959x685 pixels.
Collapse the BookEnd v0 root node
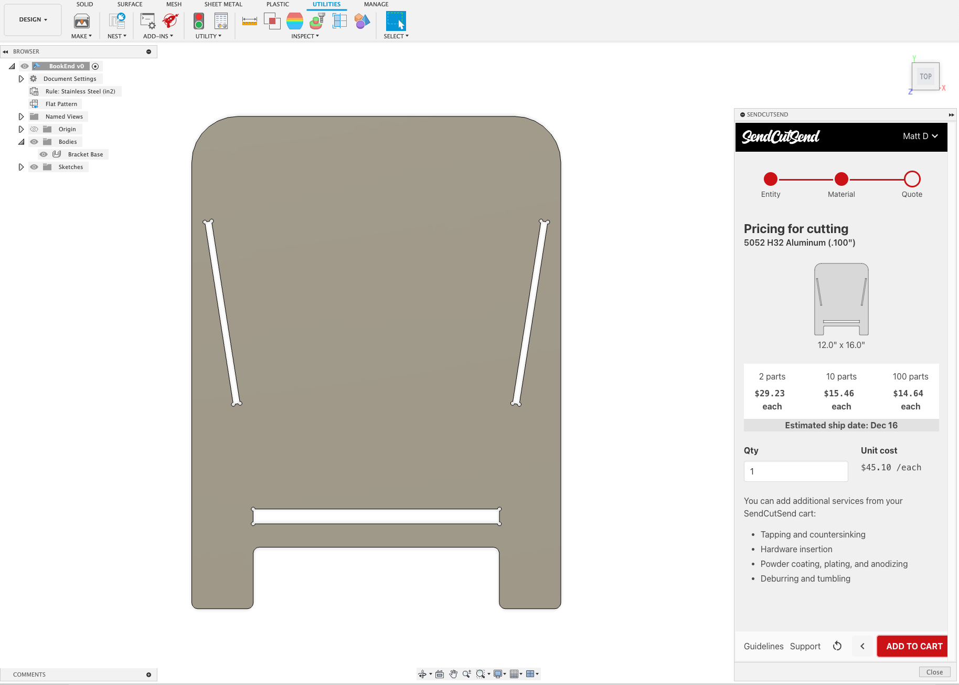[12, 66]
